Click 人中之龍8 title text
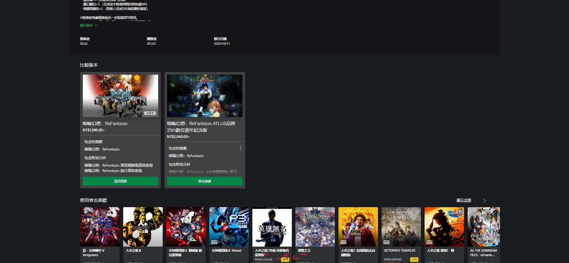This screenshot has height=263, width=569. 133,250
